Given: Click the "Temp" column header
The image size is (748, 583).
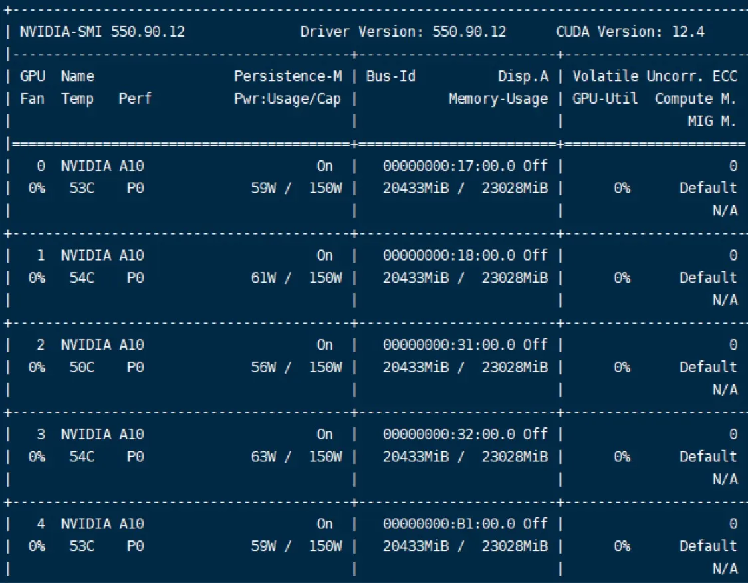Looking at the screenshot, I should (77, 99).
